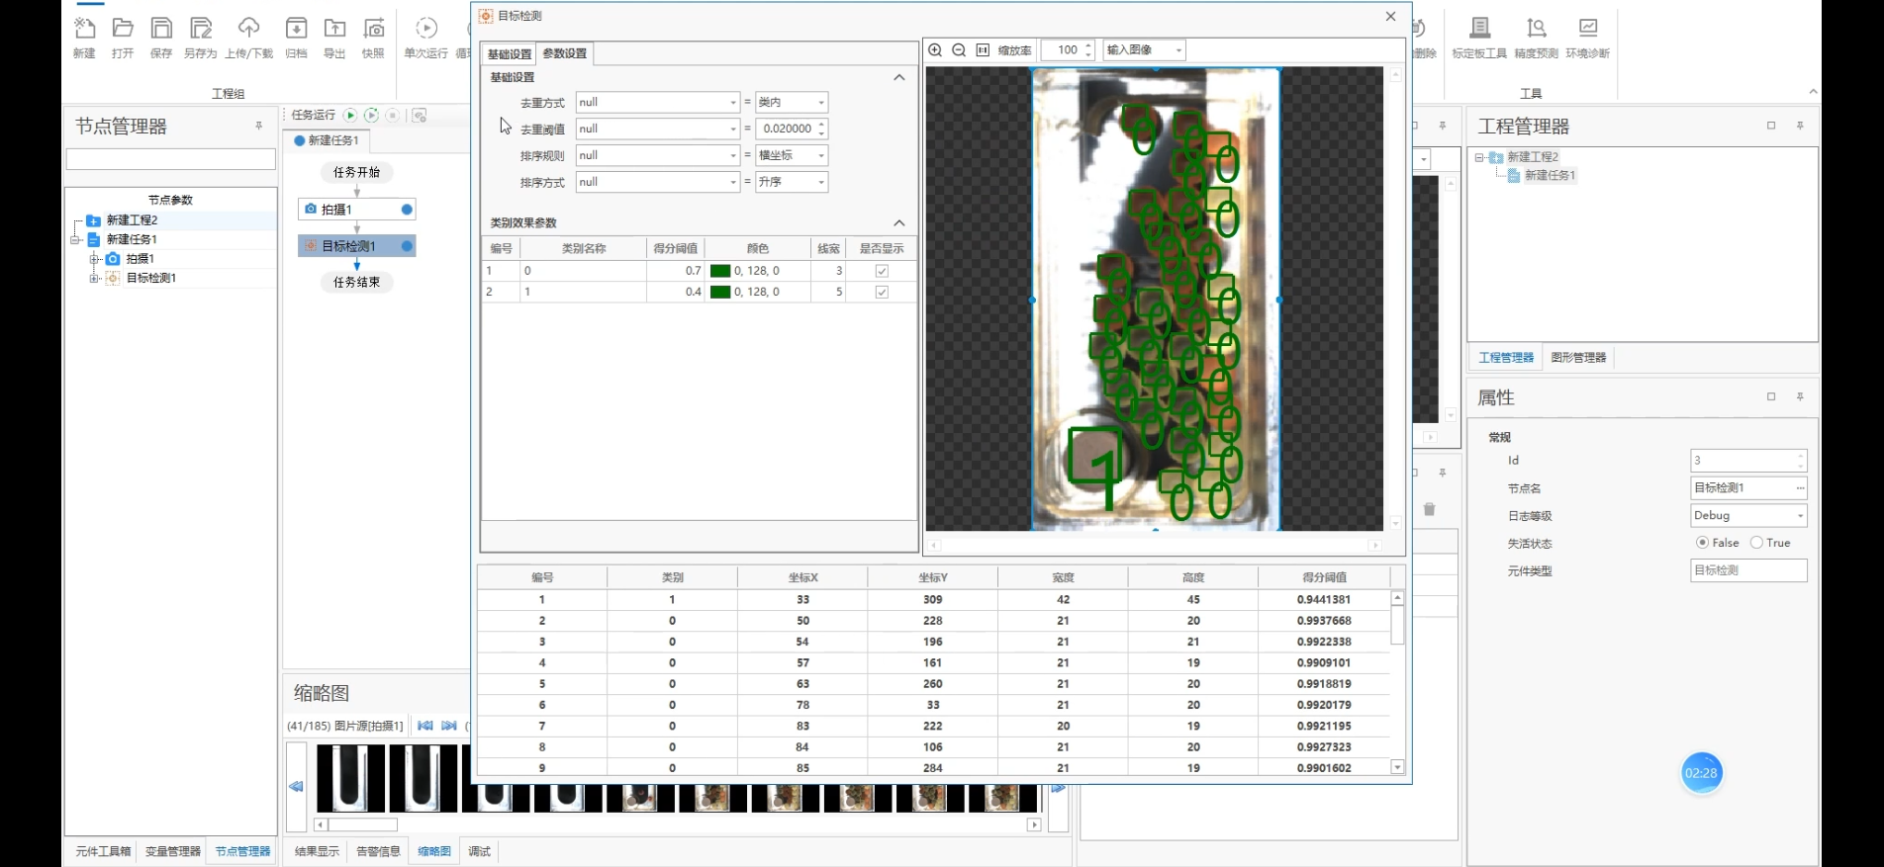1884x867 pixels.
Task: Click the green color swatch in row 1
Action: click(x=720, y=271)
